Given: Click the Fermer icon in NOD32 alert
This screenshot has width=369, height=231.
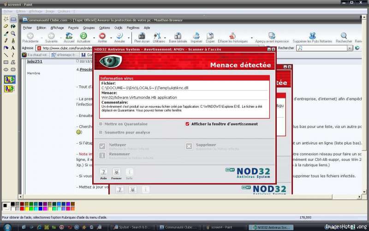Looking at the screenshot, I should (x=117, y=172).
